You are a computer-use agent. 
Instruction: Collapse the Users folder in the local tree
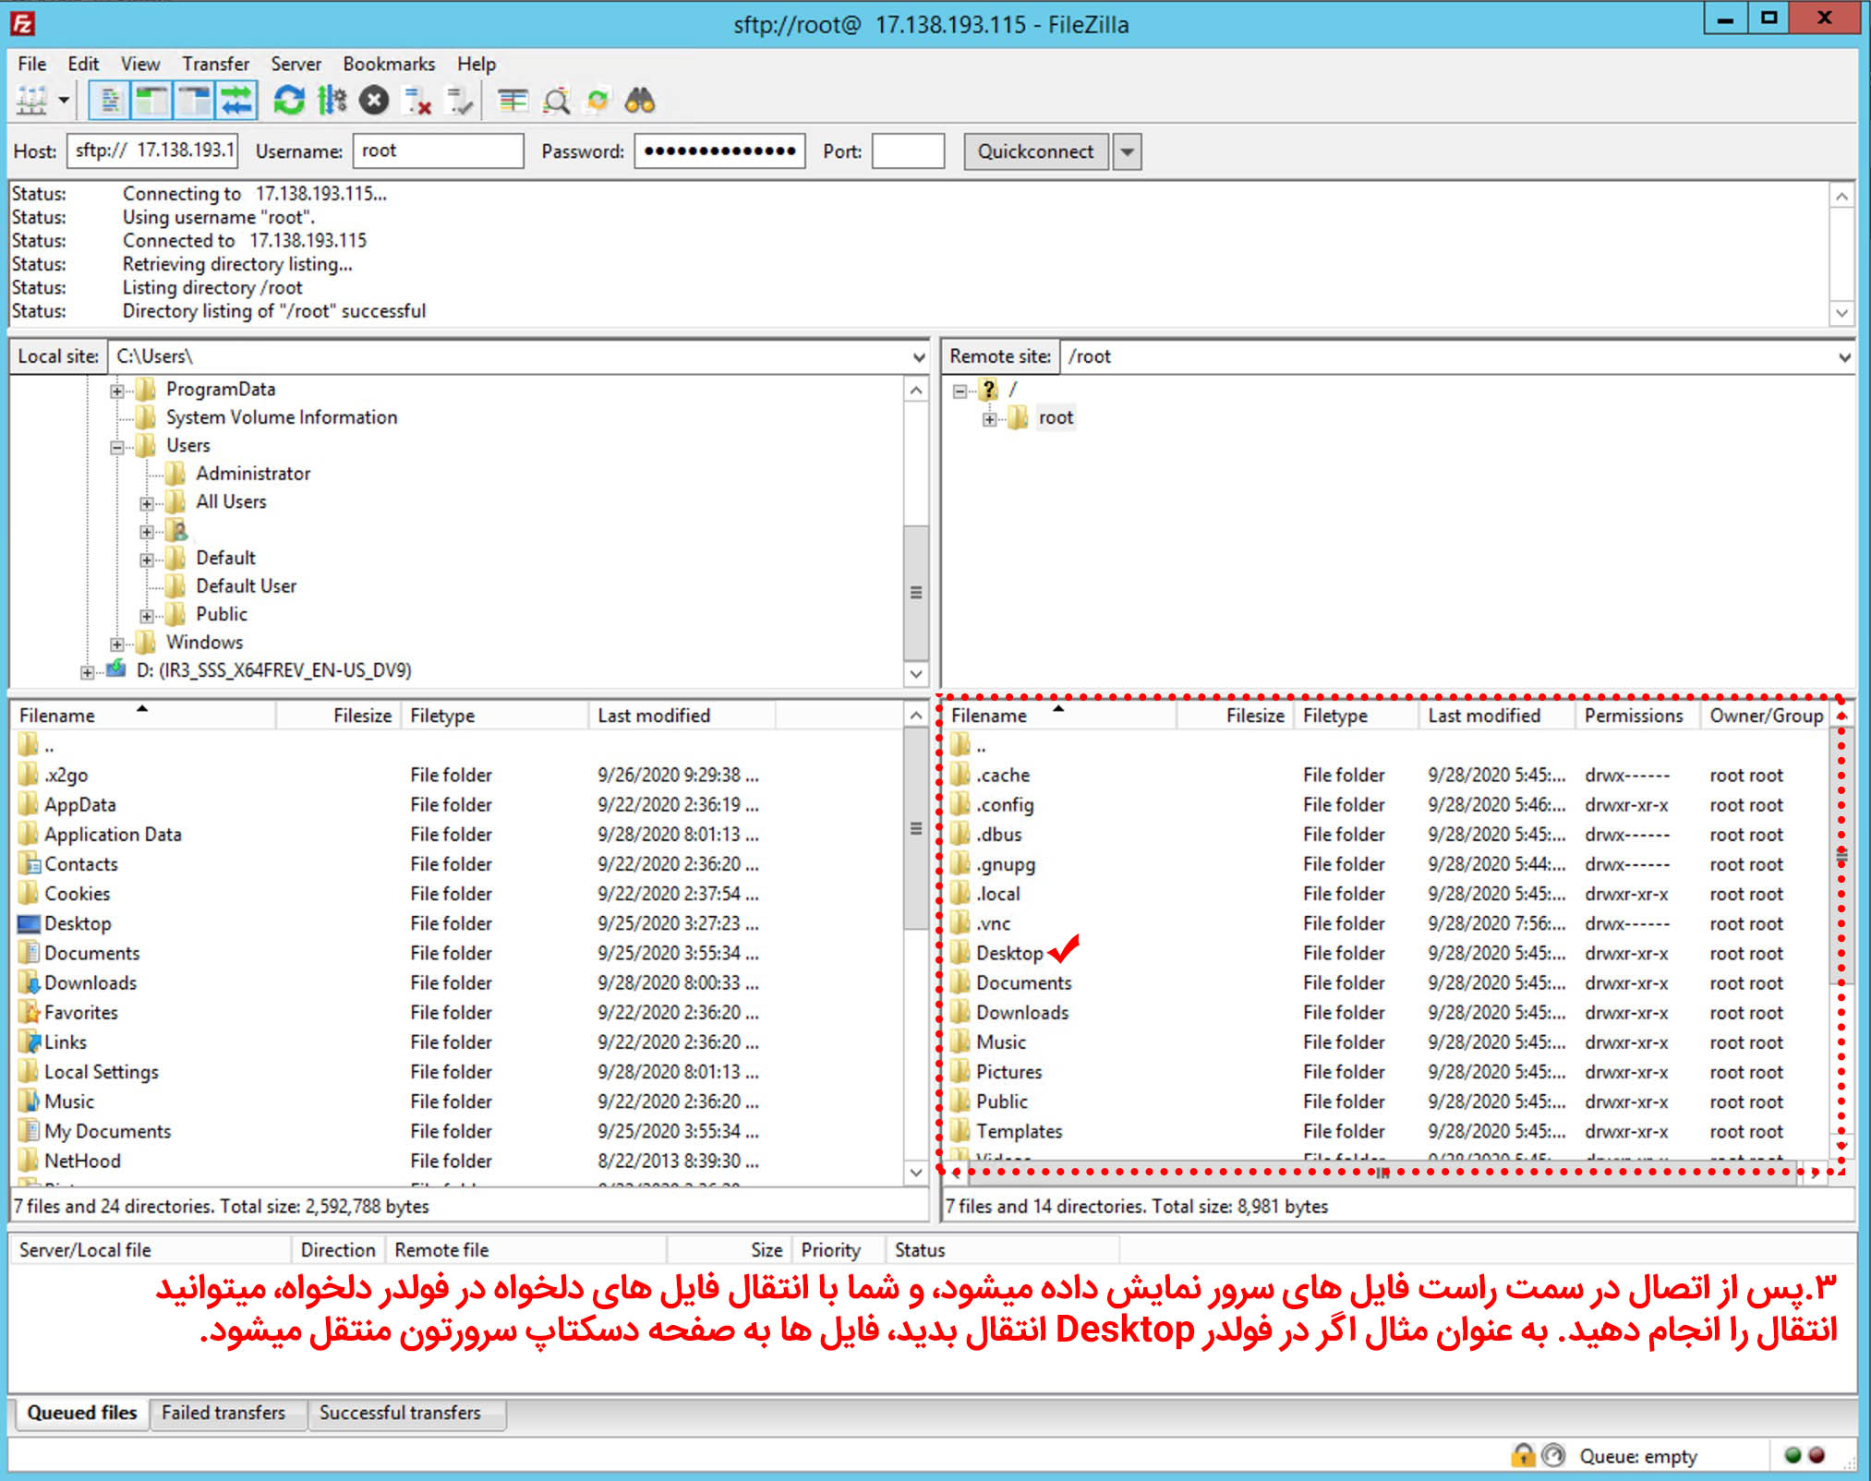pos(117,447)
